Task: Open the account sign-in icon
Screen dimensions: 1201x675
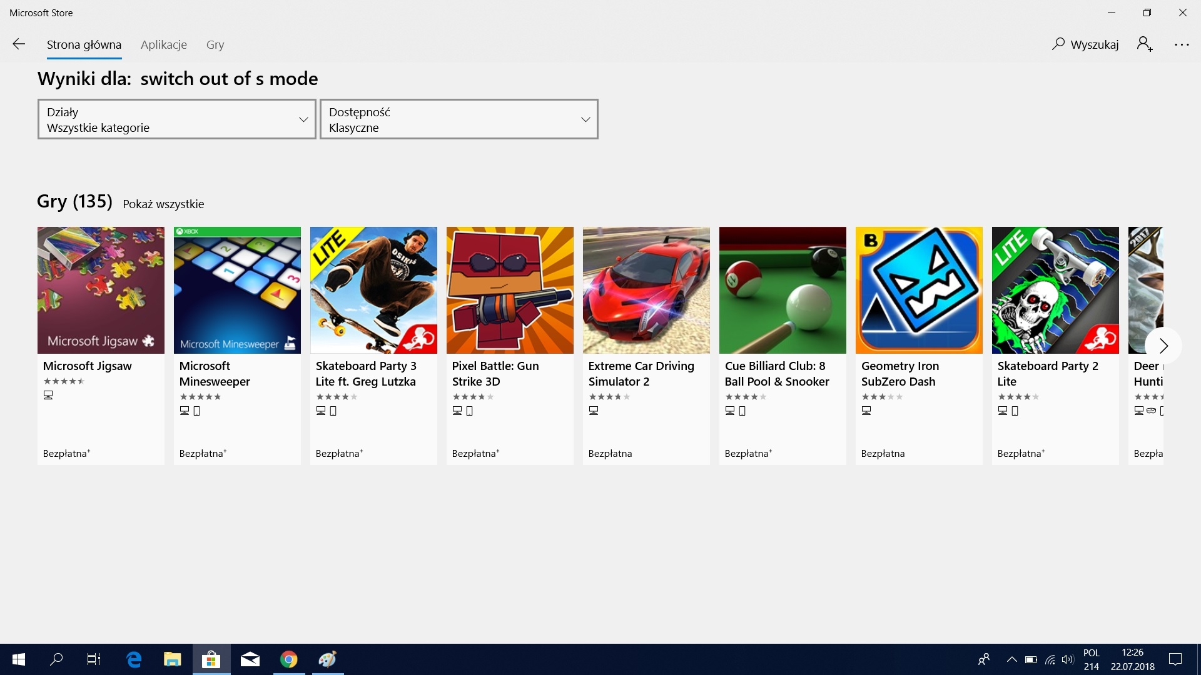Action: [x=1145, y=44]
